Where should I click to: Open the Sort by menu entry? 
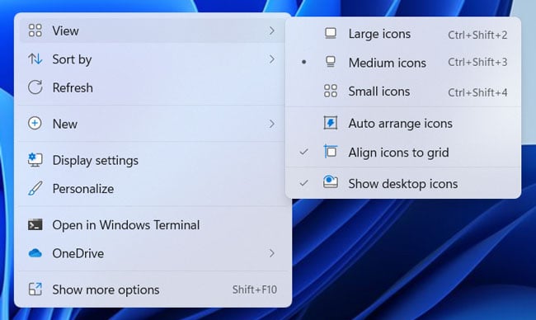click(x=153, y=59)
